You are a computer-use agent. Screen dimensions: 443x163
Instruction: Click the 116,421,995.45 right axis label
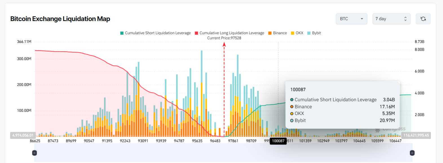coord(416,135)
